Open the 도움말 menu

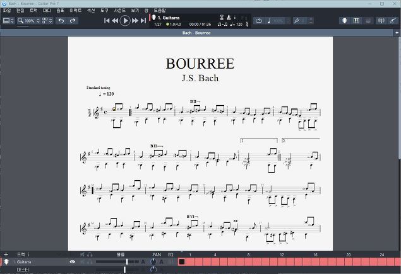coord(160,11)
